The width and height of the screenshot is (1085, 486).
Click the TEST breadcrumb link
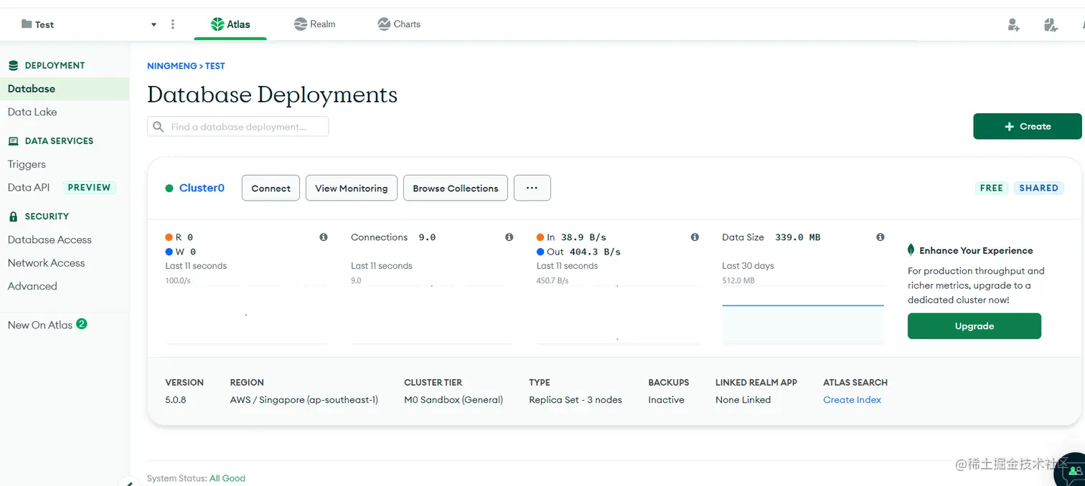(215, 66)
